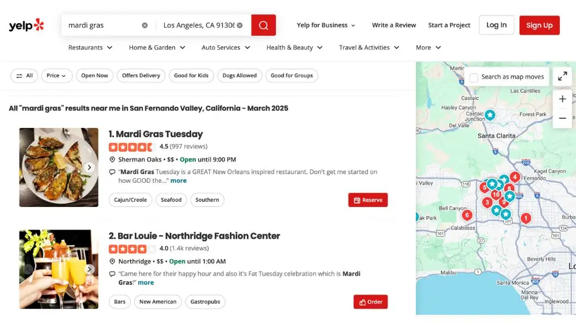576x324 pixels.
Task: Click 'Santa Clarita' label on map
Action: [x=497, y=135]
